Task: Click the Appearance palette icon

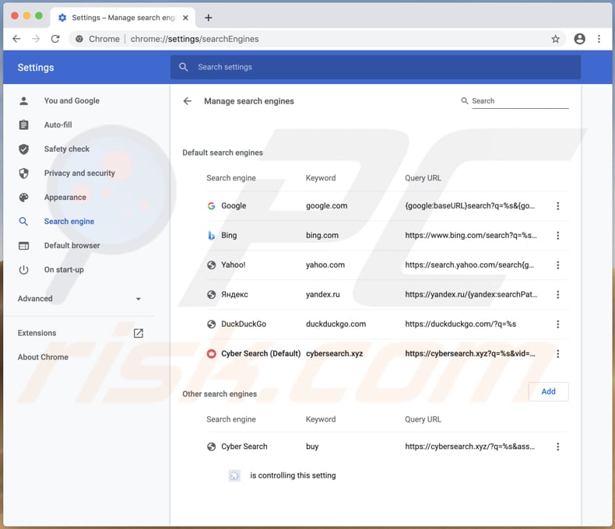Action: point(23,197)
